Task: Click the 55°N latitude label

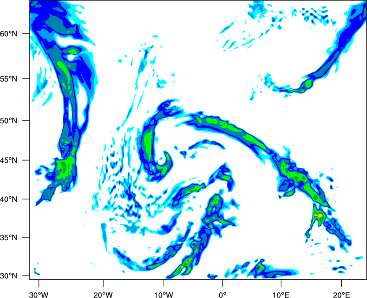Action: tap(9, 79)
